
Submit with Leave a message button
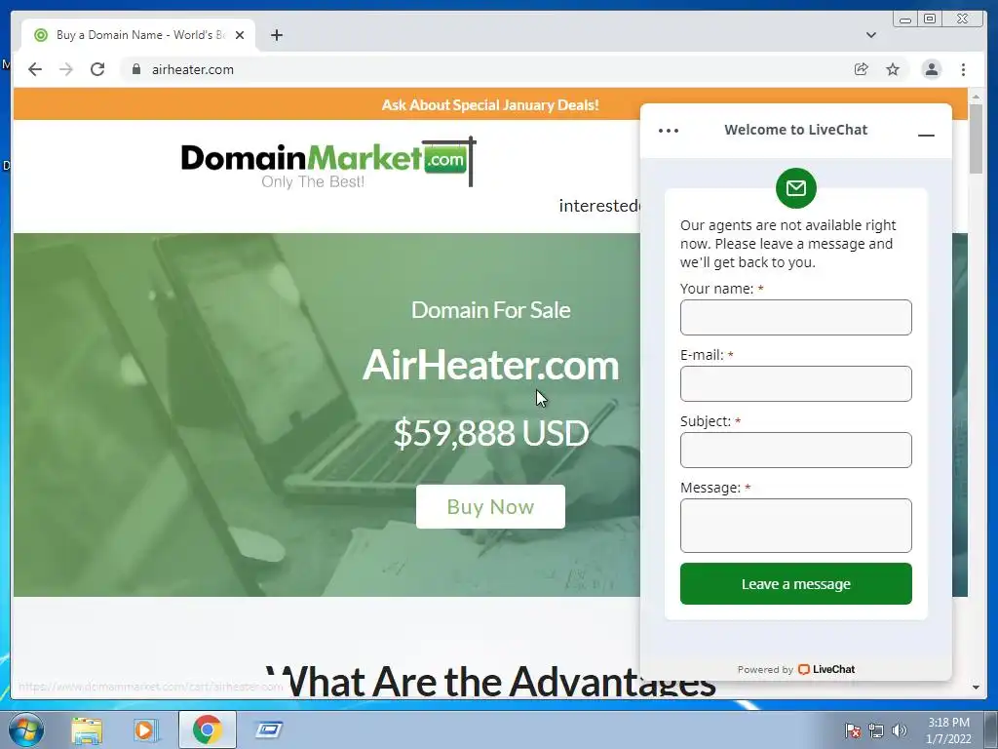[795, 583]
